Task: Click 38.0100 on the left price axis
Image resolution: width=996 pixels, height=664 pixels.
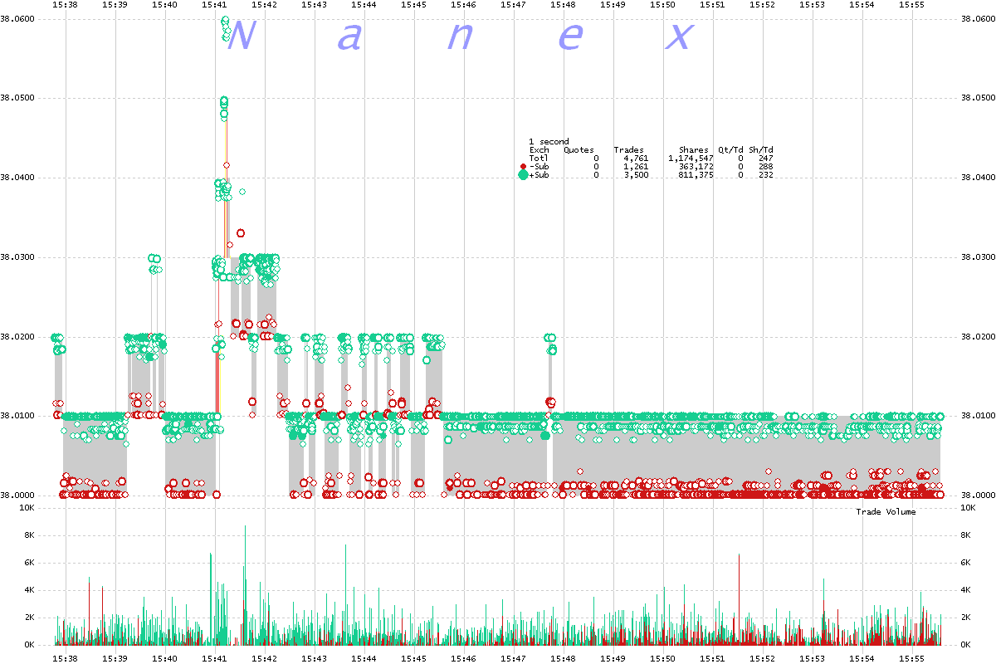Action: [18, 416]
